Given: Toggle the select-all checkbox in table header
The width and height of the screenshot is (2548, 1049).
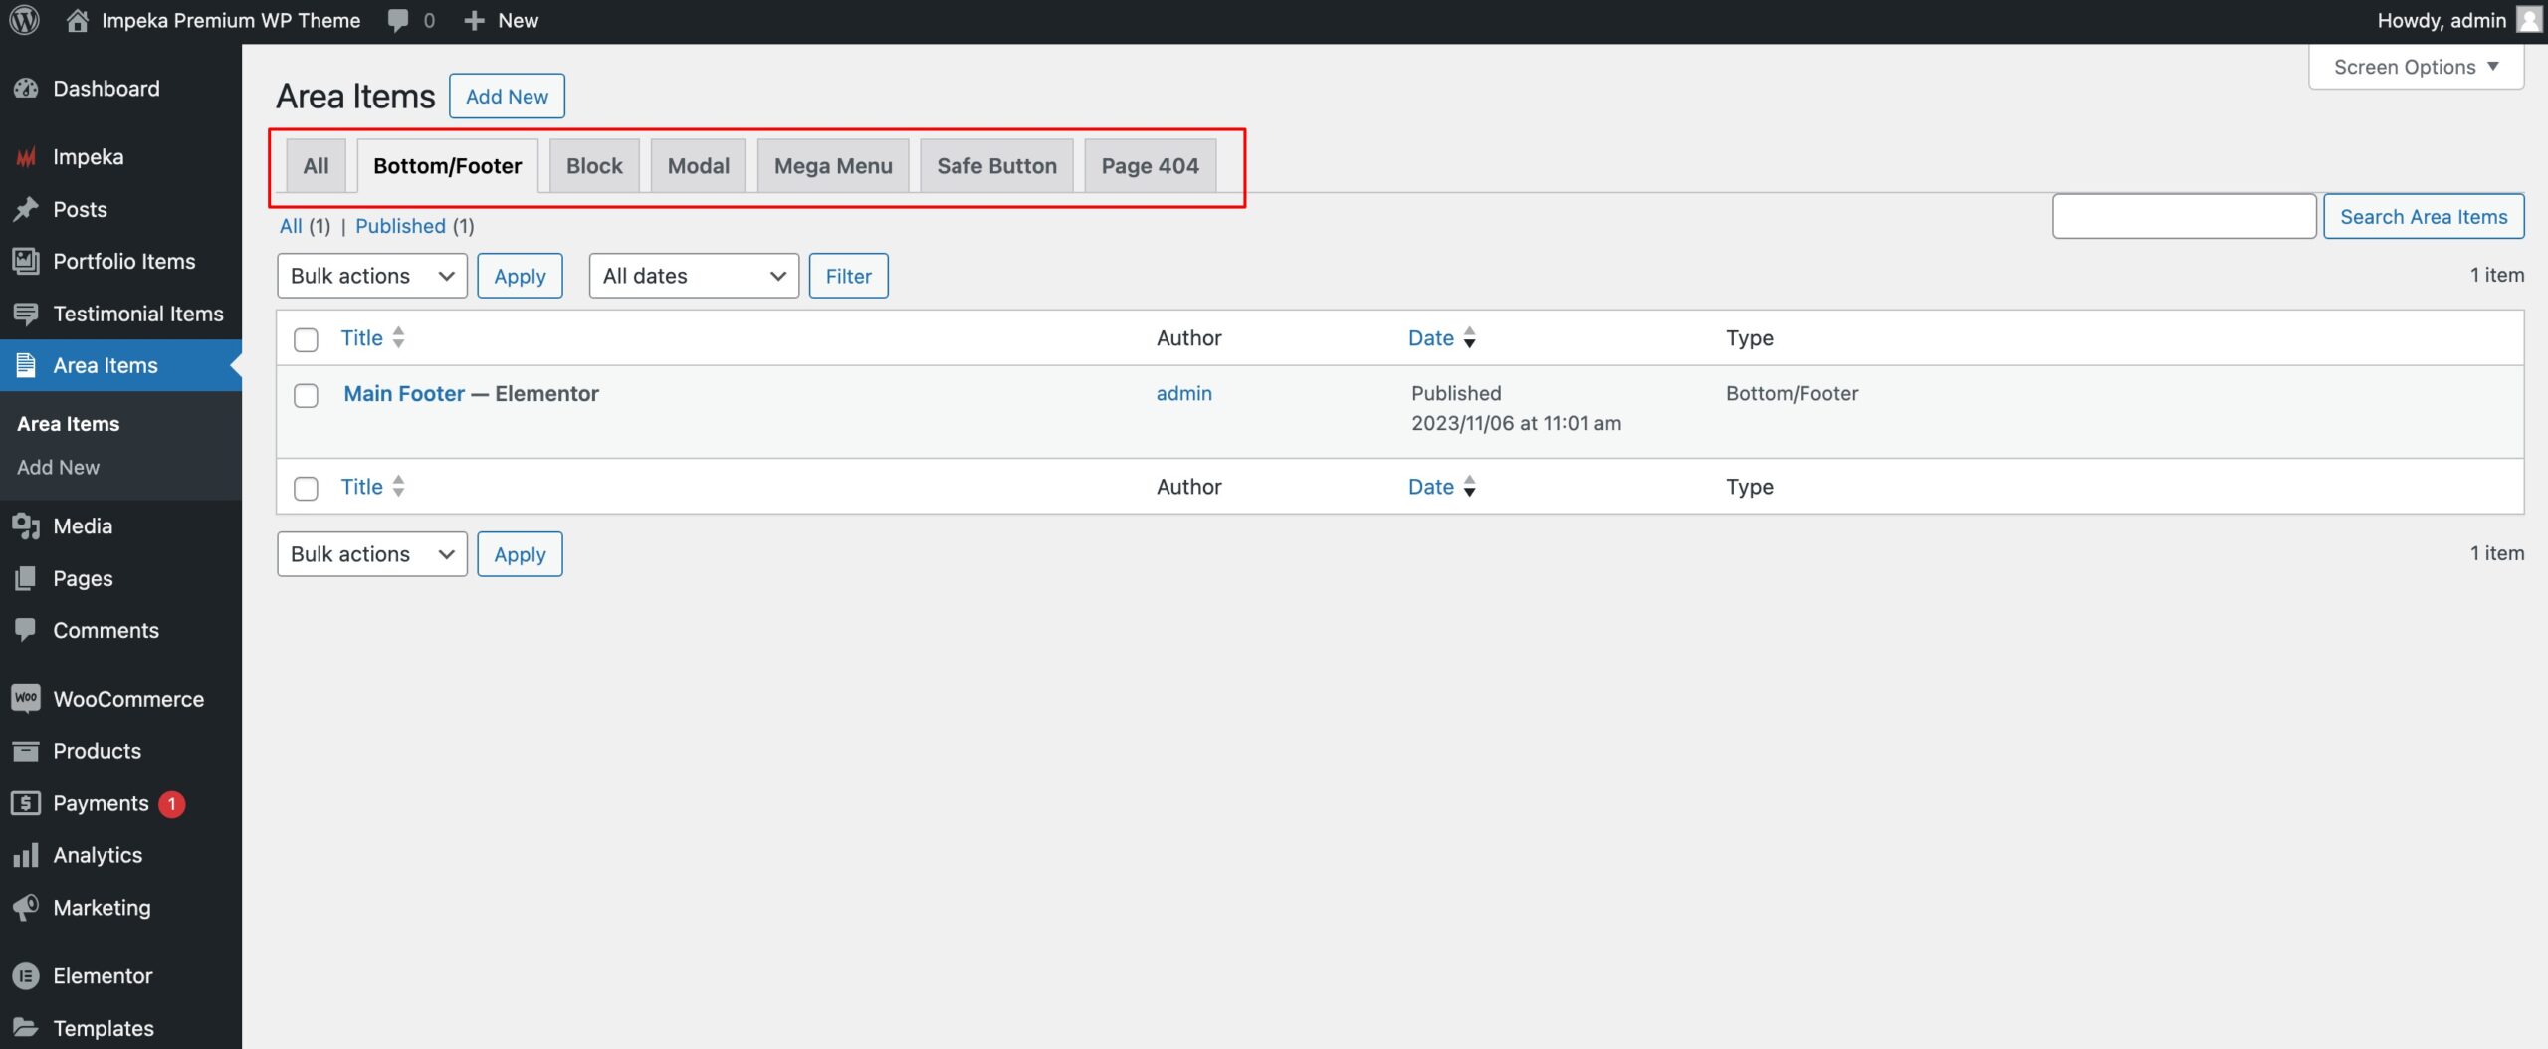Looking at the screenshot, I should 306,339.
